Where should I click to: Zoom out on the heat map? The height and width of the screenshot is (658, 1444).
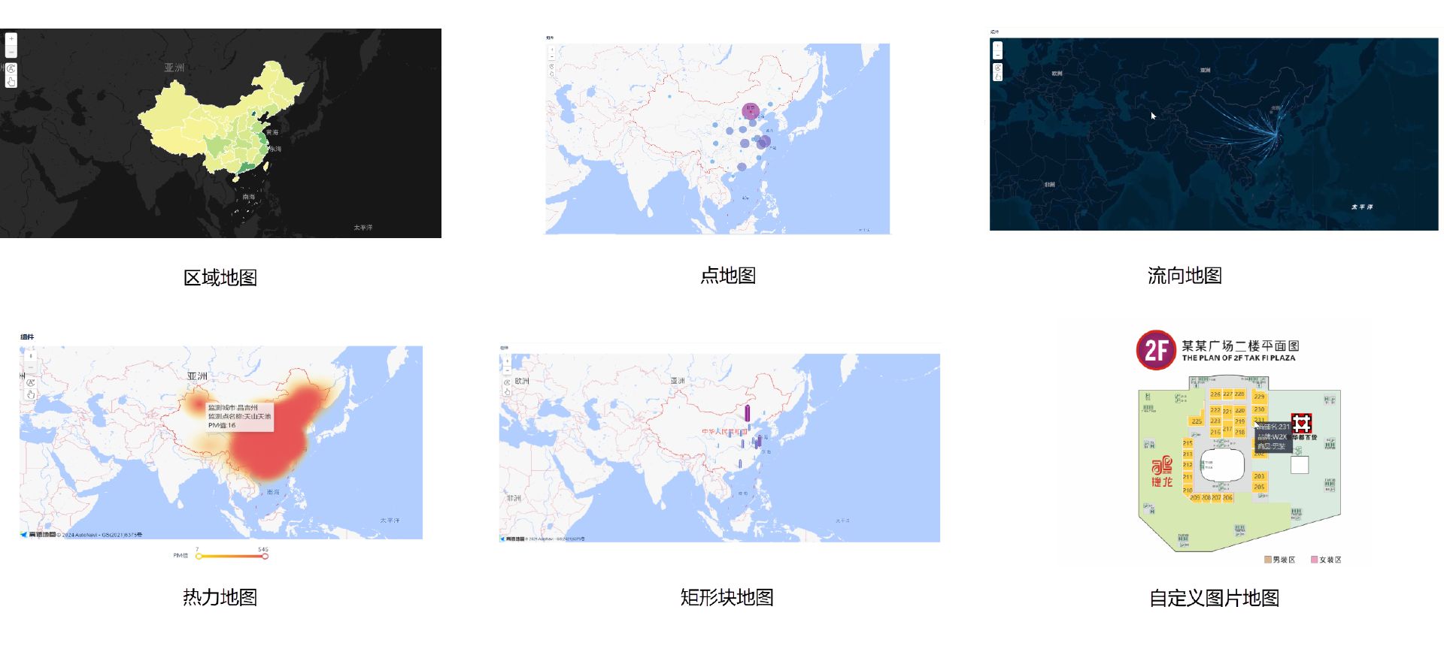click(31, 367)
